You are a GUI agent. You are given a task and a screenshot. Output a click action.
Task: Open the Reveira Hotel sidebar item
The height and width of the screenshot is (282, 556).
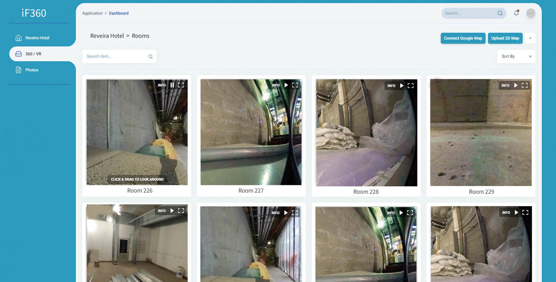click(37, 38)
